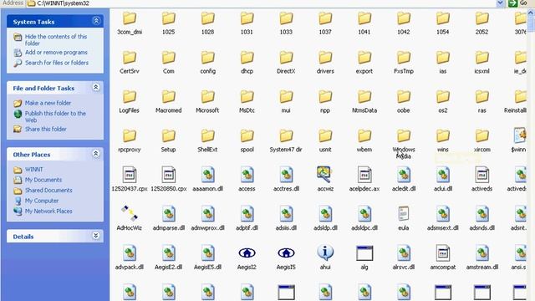
Task: Go to My Documents
Action: point(43,180)
